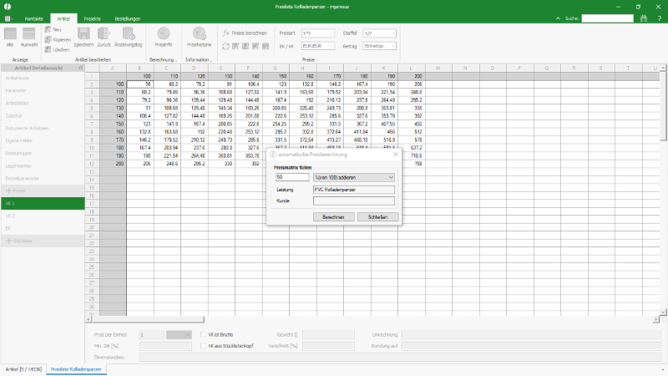
Task: Open Preishistorie
Action: pos(199,37)
